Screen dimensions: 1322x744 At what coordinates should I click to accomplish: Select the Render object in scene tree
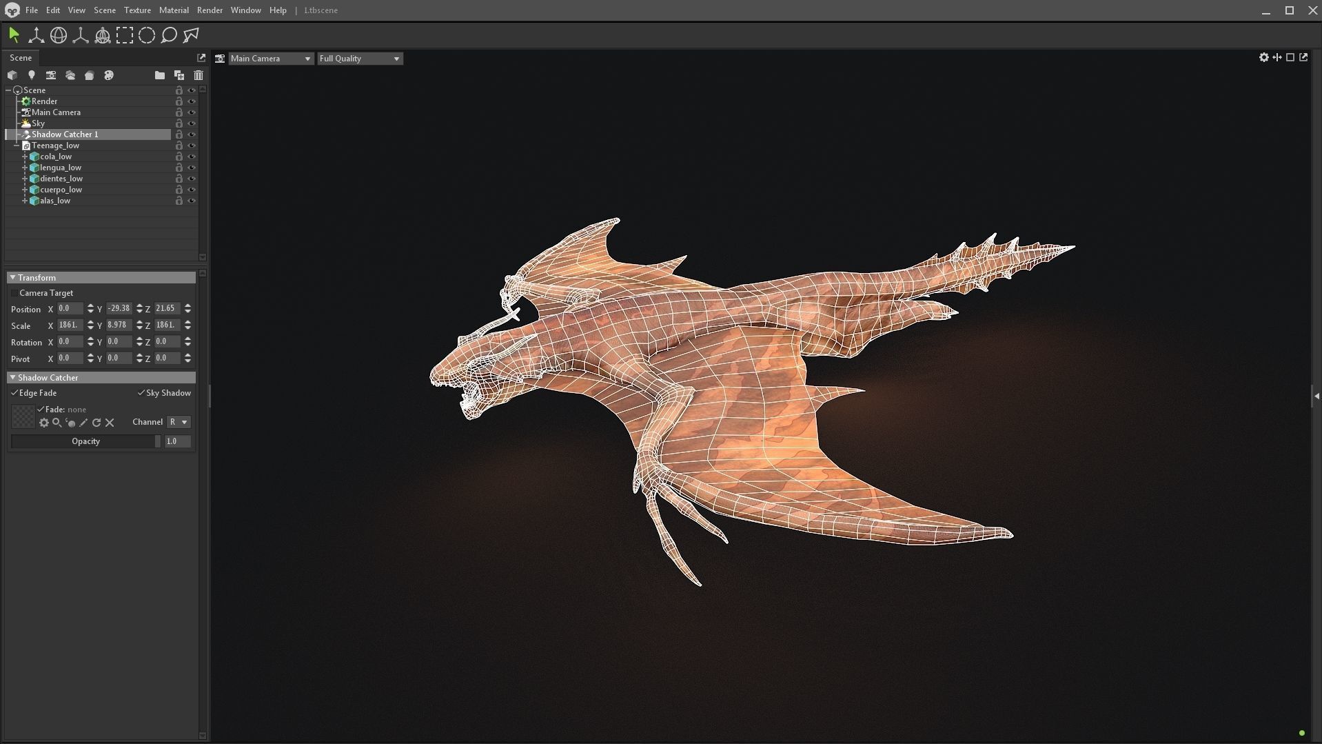pyautogui.click(x=45, y=101)
